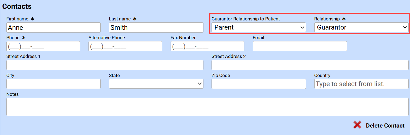
Task: Click the chevron arrow of State dropdown
Action: (x=200, y=84)
